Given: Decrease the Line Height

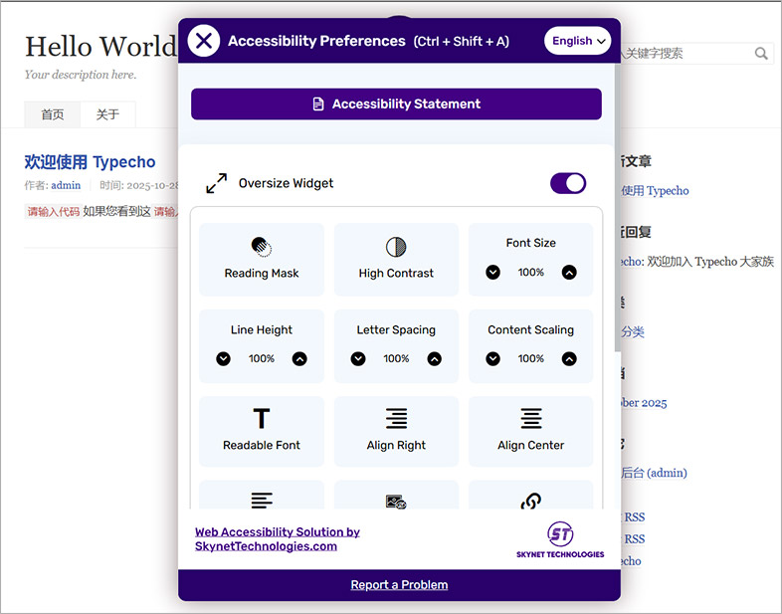Looking at the screenshot, I should click(224, 358).
